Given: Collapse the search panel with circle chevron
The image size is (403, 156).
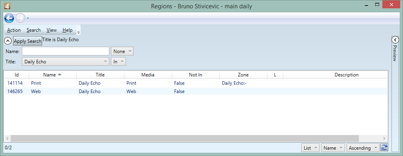Looking at the screenshot, I should (8, 41).
